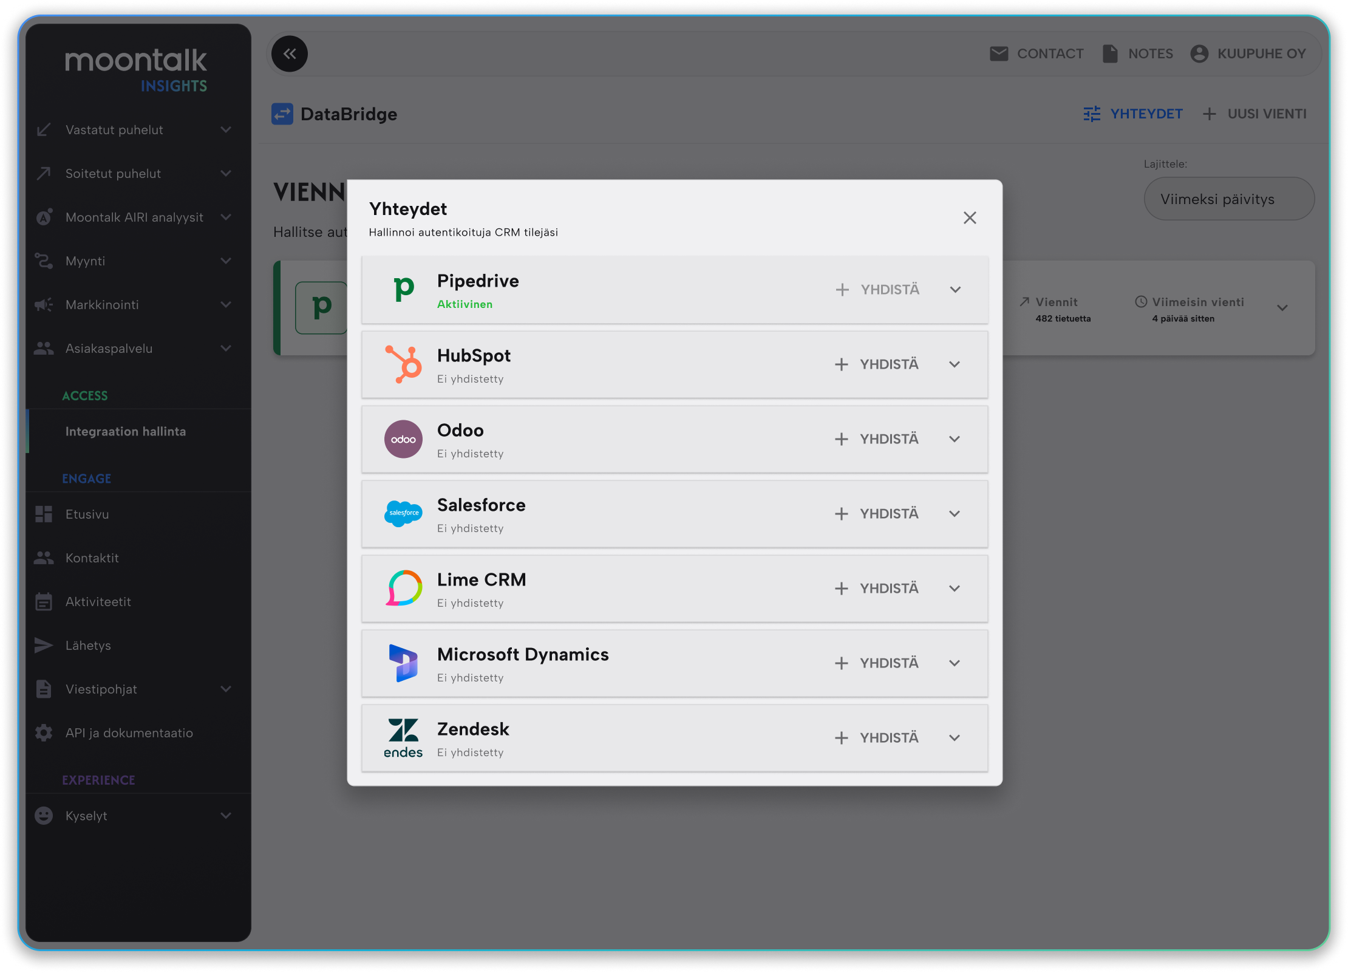
Task: Click the Lime CRM logo icon
Action: point(404,588)
